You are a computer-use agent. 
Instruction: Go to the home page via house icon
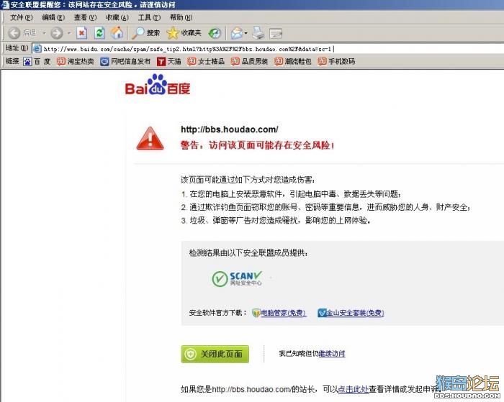pyautogui.click(x=117, y=33)
